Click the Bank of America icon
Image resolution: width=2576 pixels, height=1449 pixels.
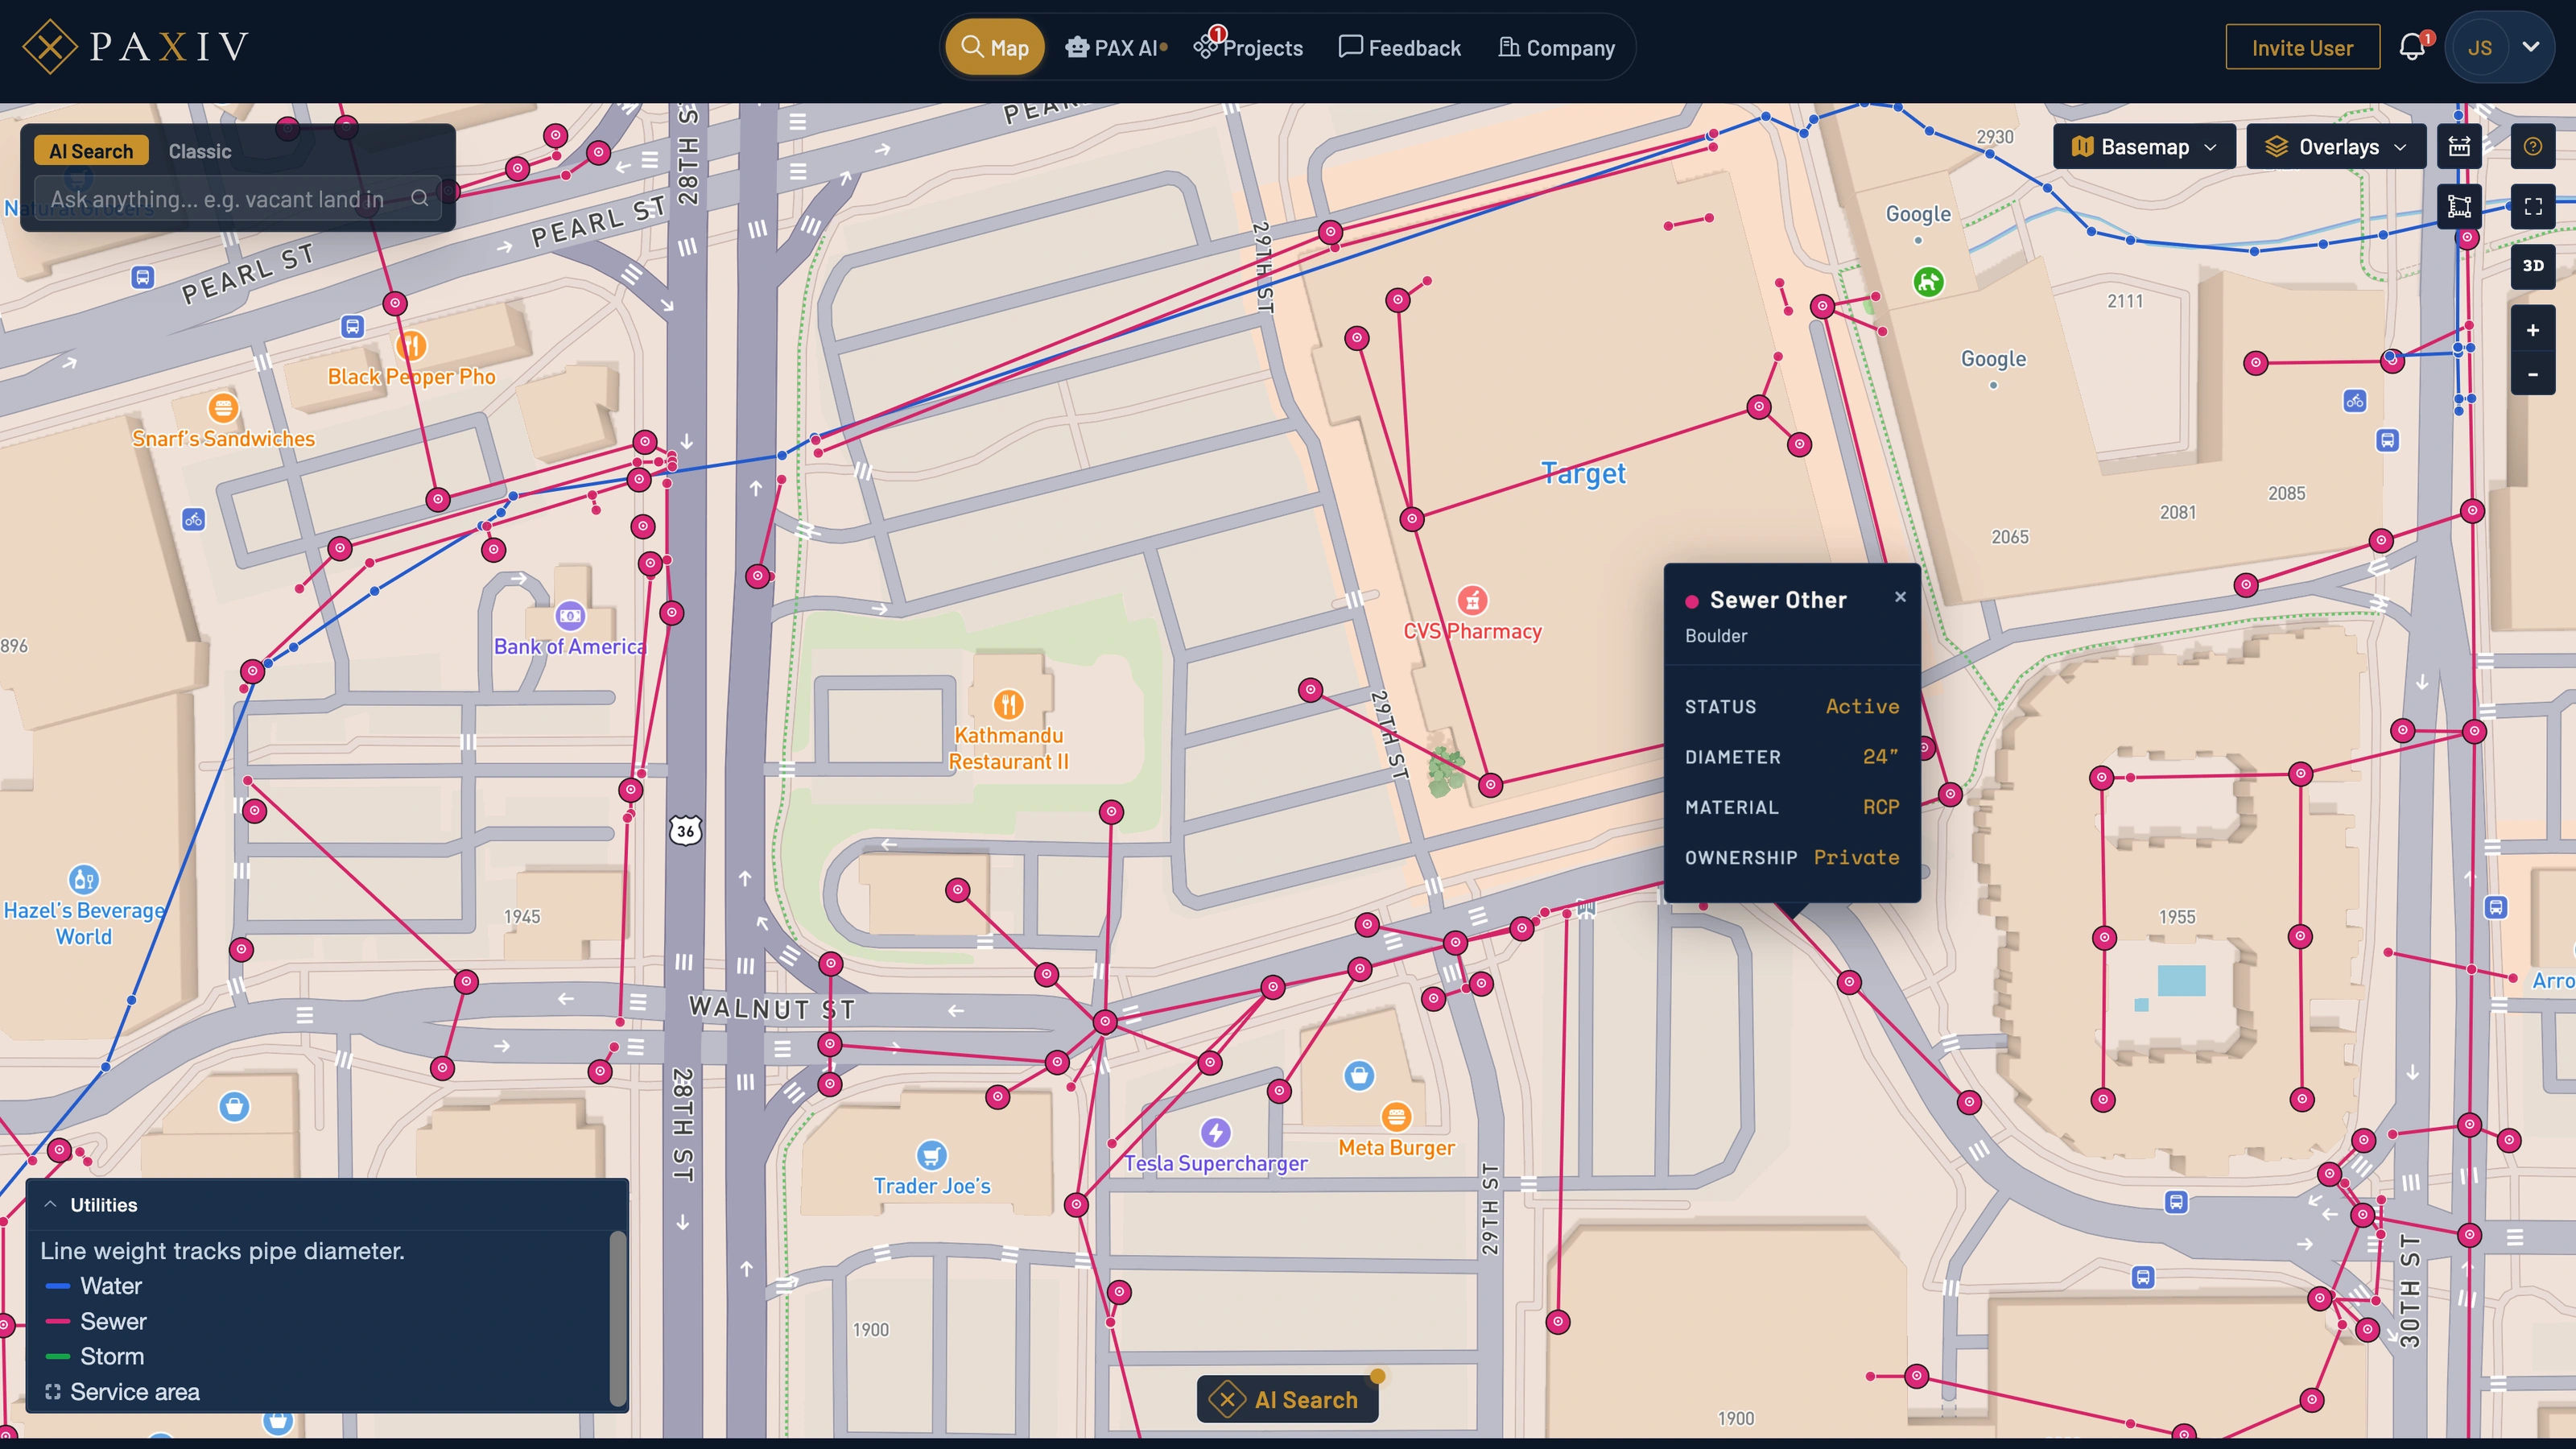coord(570,615)
